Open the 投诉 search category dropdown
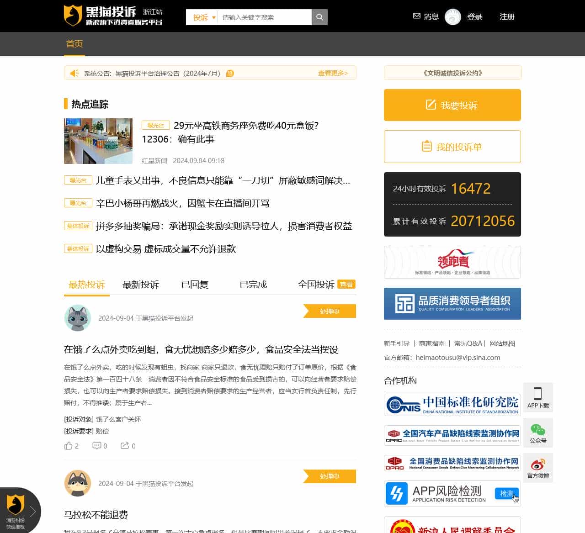Image resolution: width=585 pixels, height=533 pixels. [201, 16]
